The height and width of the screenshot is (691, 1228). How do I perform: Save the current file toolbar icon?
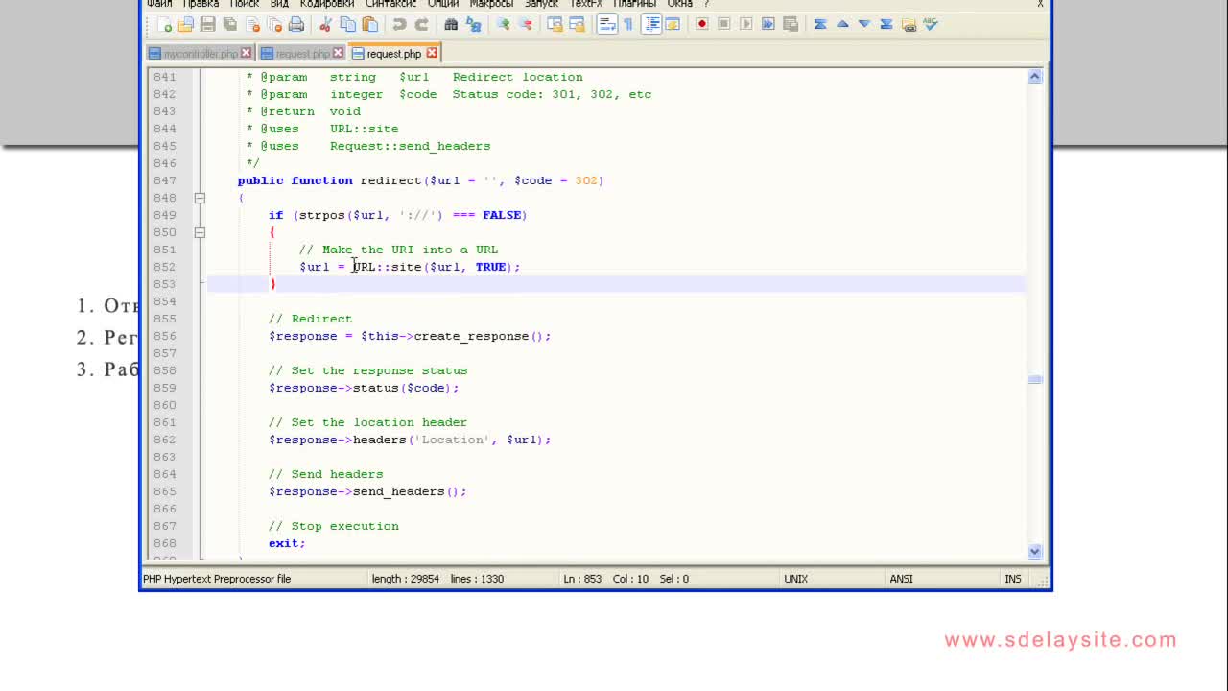point(207,24)
